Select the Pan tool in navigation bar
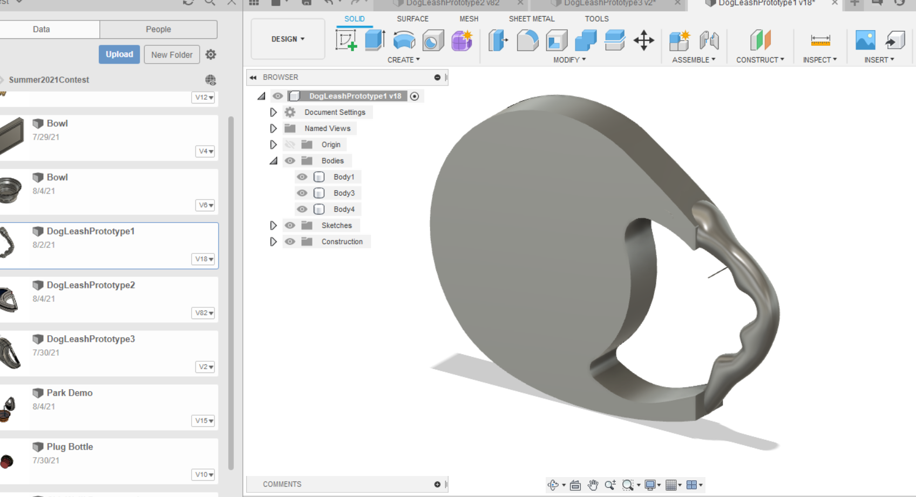 593,485
